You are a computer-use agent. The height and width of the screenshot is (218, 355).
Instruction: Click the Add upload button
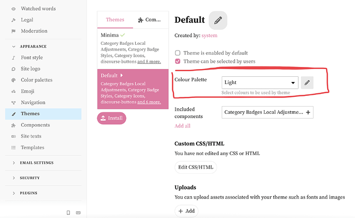[187, 211]
